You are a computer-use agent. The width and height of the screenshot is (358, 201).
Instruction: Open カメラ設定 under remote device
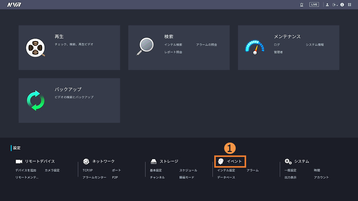pyautogui.click(x=52, y=170)
